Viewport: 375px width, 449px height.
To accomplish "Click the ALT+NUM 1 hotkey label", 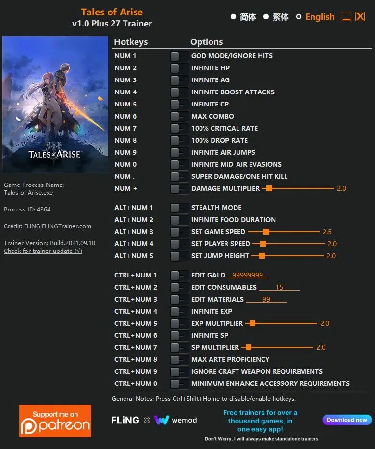I will pyautogui.click(x=134, y=208).
